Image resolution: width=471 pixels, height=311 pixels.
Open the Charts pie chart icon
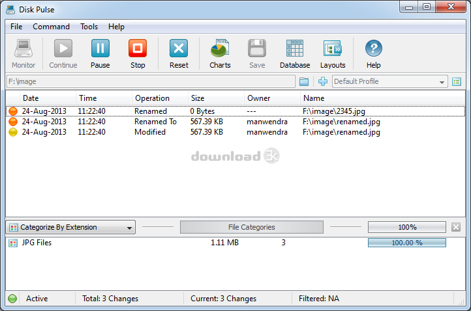(220, 49)
